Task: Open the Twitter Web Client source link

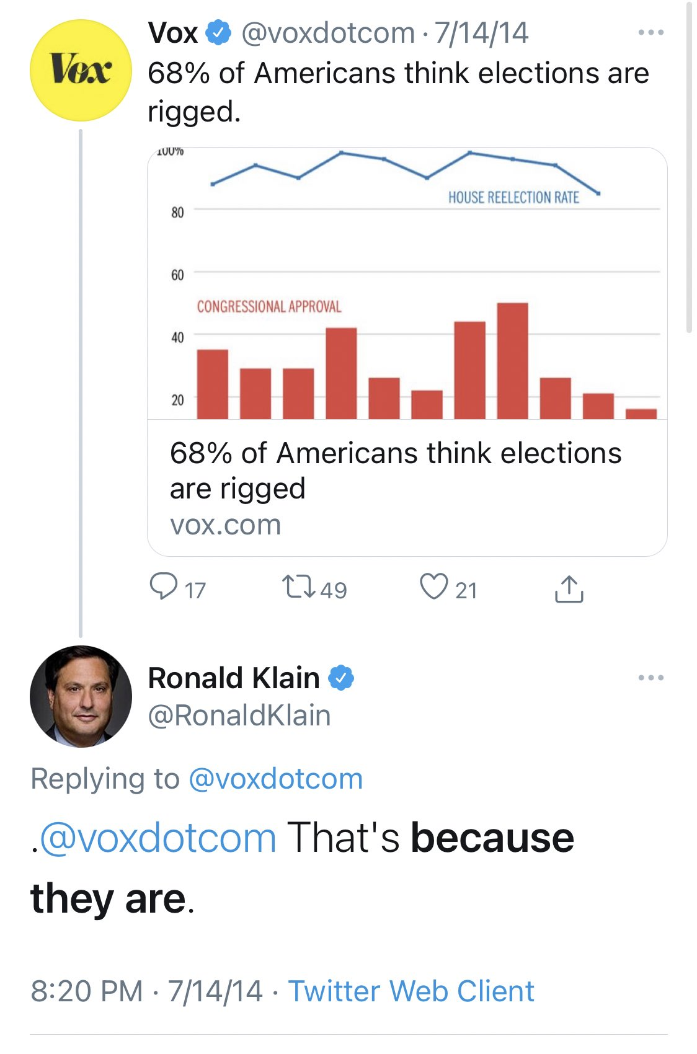Action: (x=411, y=991)
